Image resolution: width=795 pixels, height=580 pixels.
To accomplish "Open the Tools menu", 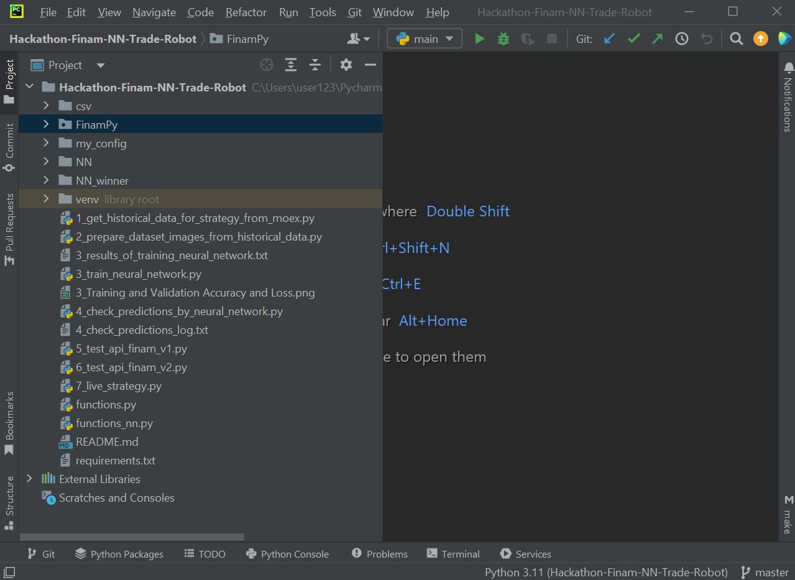I will click(323, 12).
